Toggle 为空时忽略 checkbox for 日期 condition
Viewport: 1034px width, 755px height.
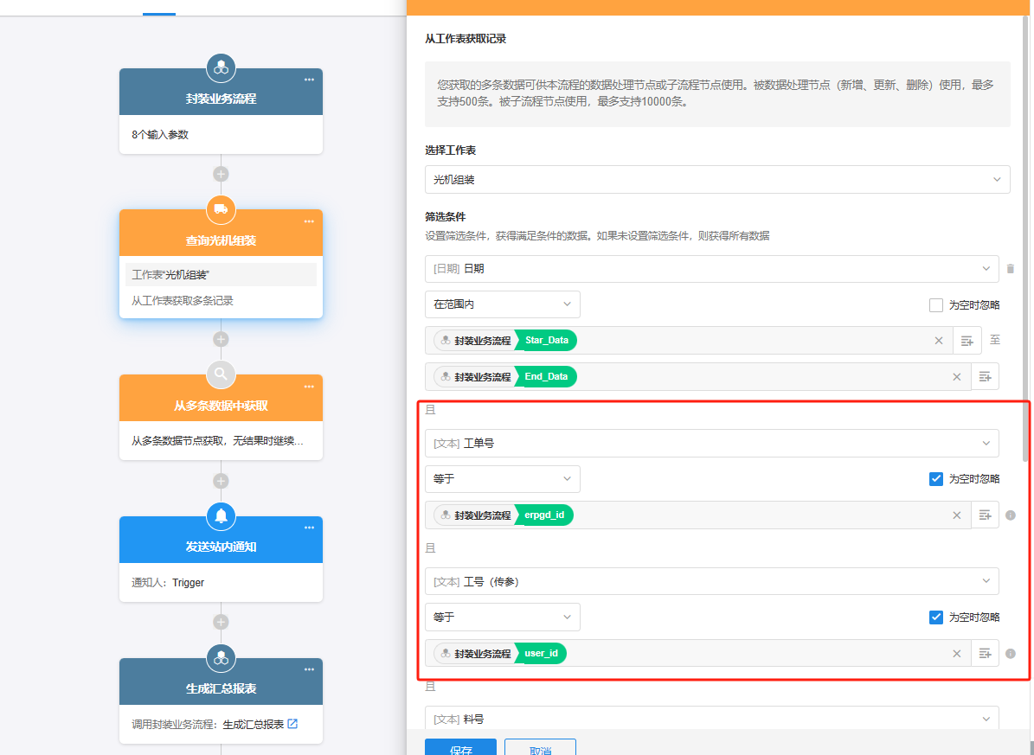[935, 305]
